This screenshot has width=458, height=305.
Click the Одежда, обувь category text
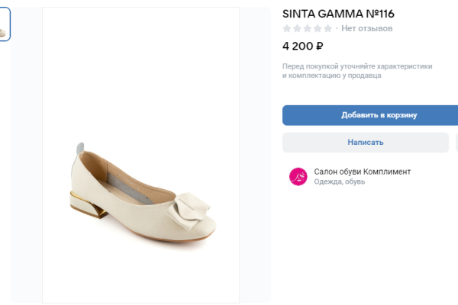click(x=340, y=182)
